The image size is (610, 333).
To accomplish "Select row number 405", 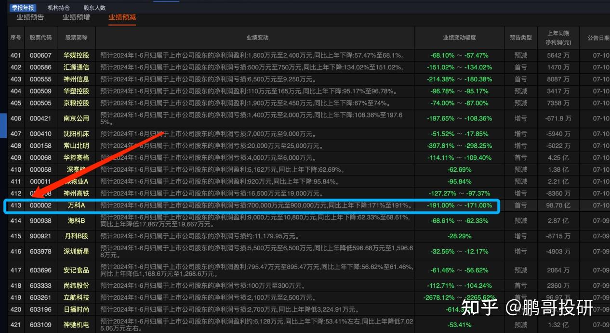I will coord(16,103).
